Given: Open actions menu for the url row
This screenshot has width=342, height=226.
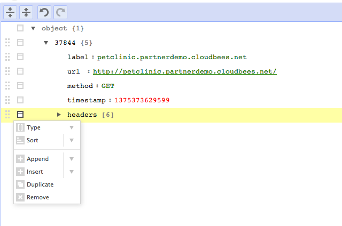Looking at the screenshot, I should (20, 71).
